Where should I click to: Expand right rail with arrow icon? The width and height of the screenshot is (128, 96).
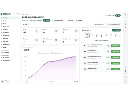(x=126, y=82)
